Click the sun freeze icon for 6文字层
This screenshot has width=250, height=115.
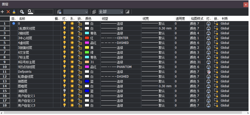pos(72,53)
